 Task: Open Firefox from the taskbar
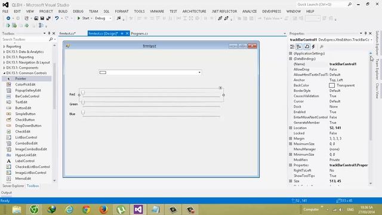(103, 210)
